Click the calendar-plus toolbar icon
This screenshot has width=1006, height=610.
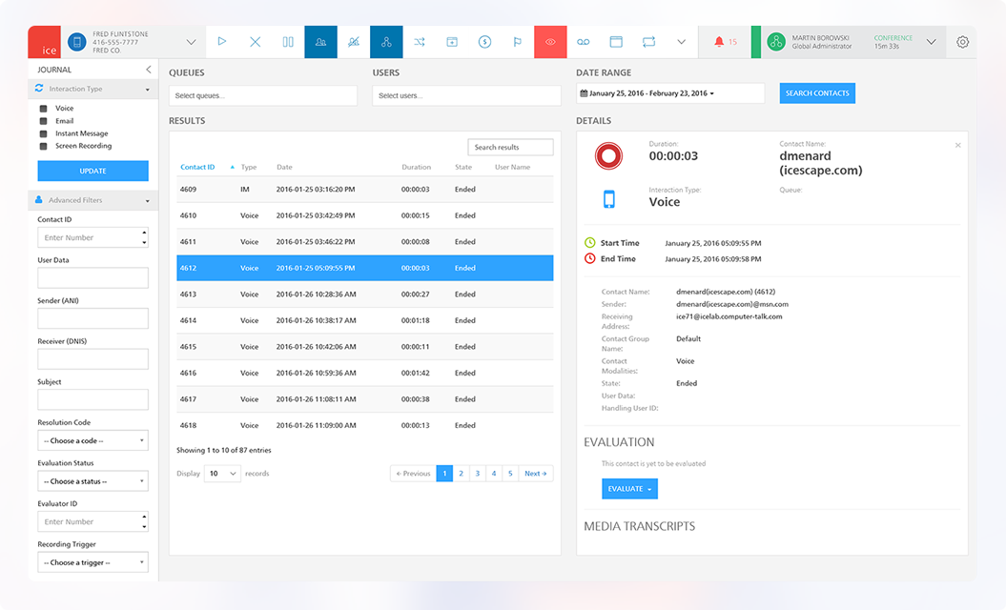coord(452,42)
